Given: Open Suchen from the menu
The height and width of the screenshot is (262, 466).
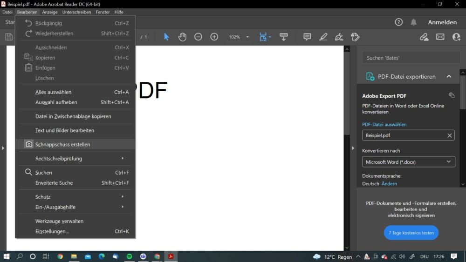Looking at the screenshot, I should tap(75, 172).
